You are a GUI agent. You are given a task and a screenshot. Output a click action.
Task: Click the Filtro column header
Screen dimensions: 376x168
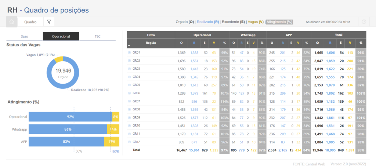pyautogui.click(x=151, y=35)
